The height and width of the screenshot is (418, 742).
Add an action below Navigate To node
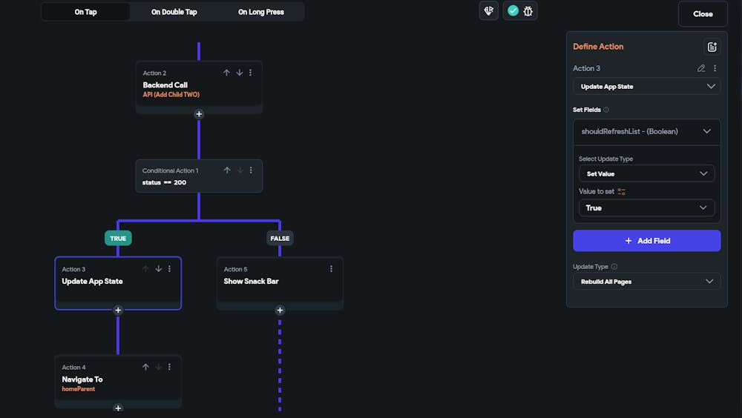(118, 408)
